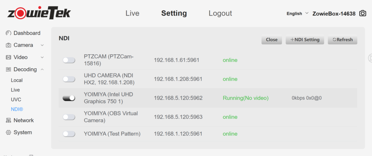Click the Camera icon in sidebar

pos(8,45)
